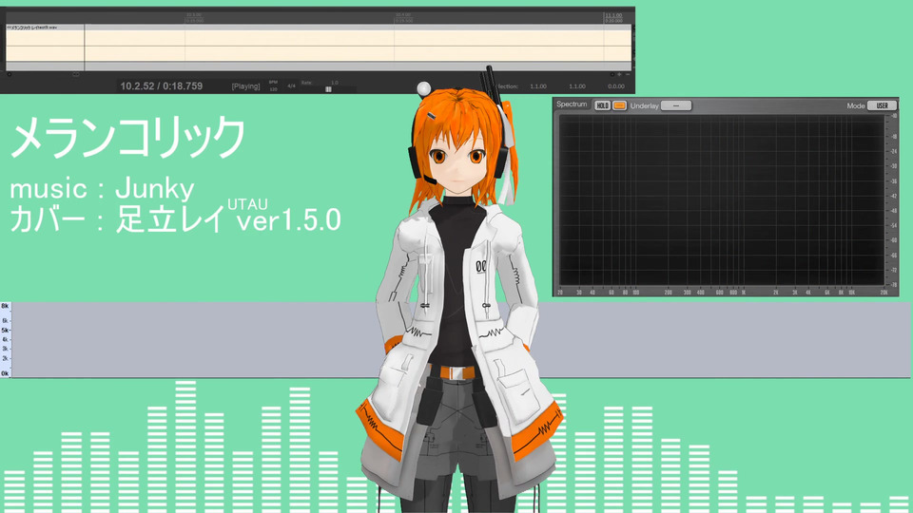Click the horizontal zoom plus icon in timeline
This screenshot has height=513, width=913.
coord(619,74)
